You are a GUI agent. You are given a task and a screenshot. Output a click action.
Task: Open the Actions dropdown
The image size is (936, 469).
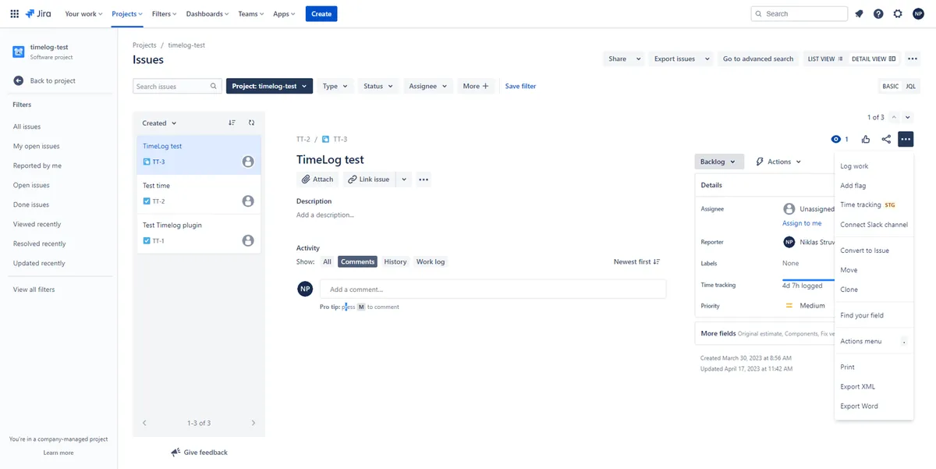pos(778,162)
